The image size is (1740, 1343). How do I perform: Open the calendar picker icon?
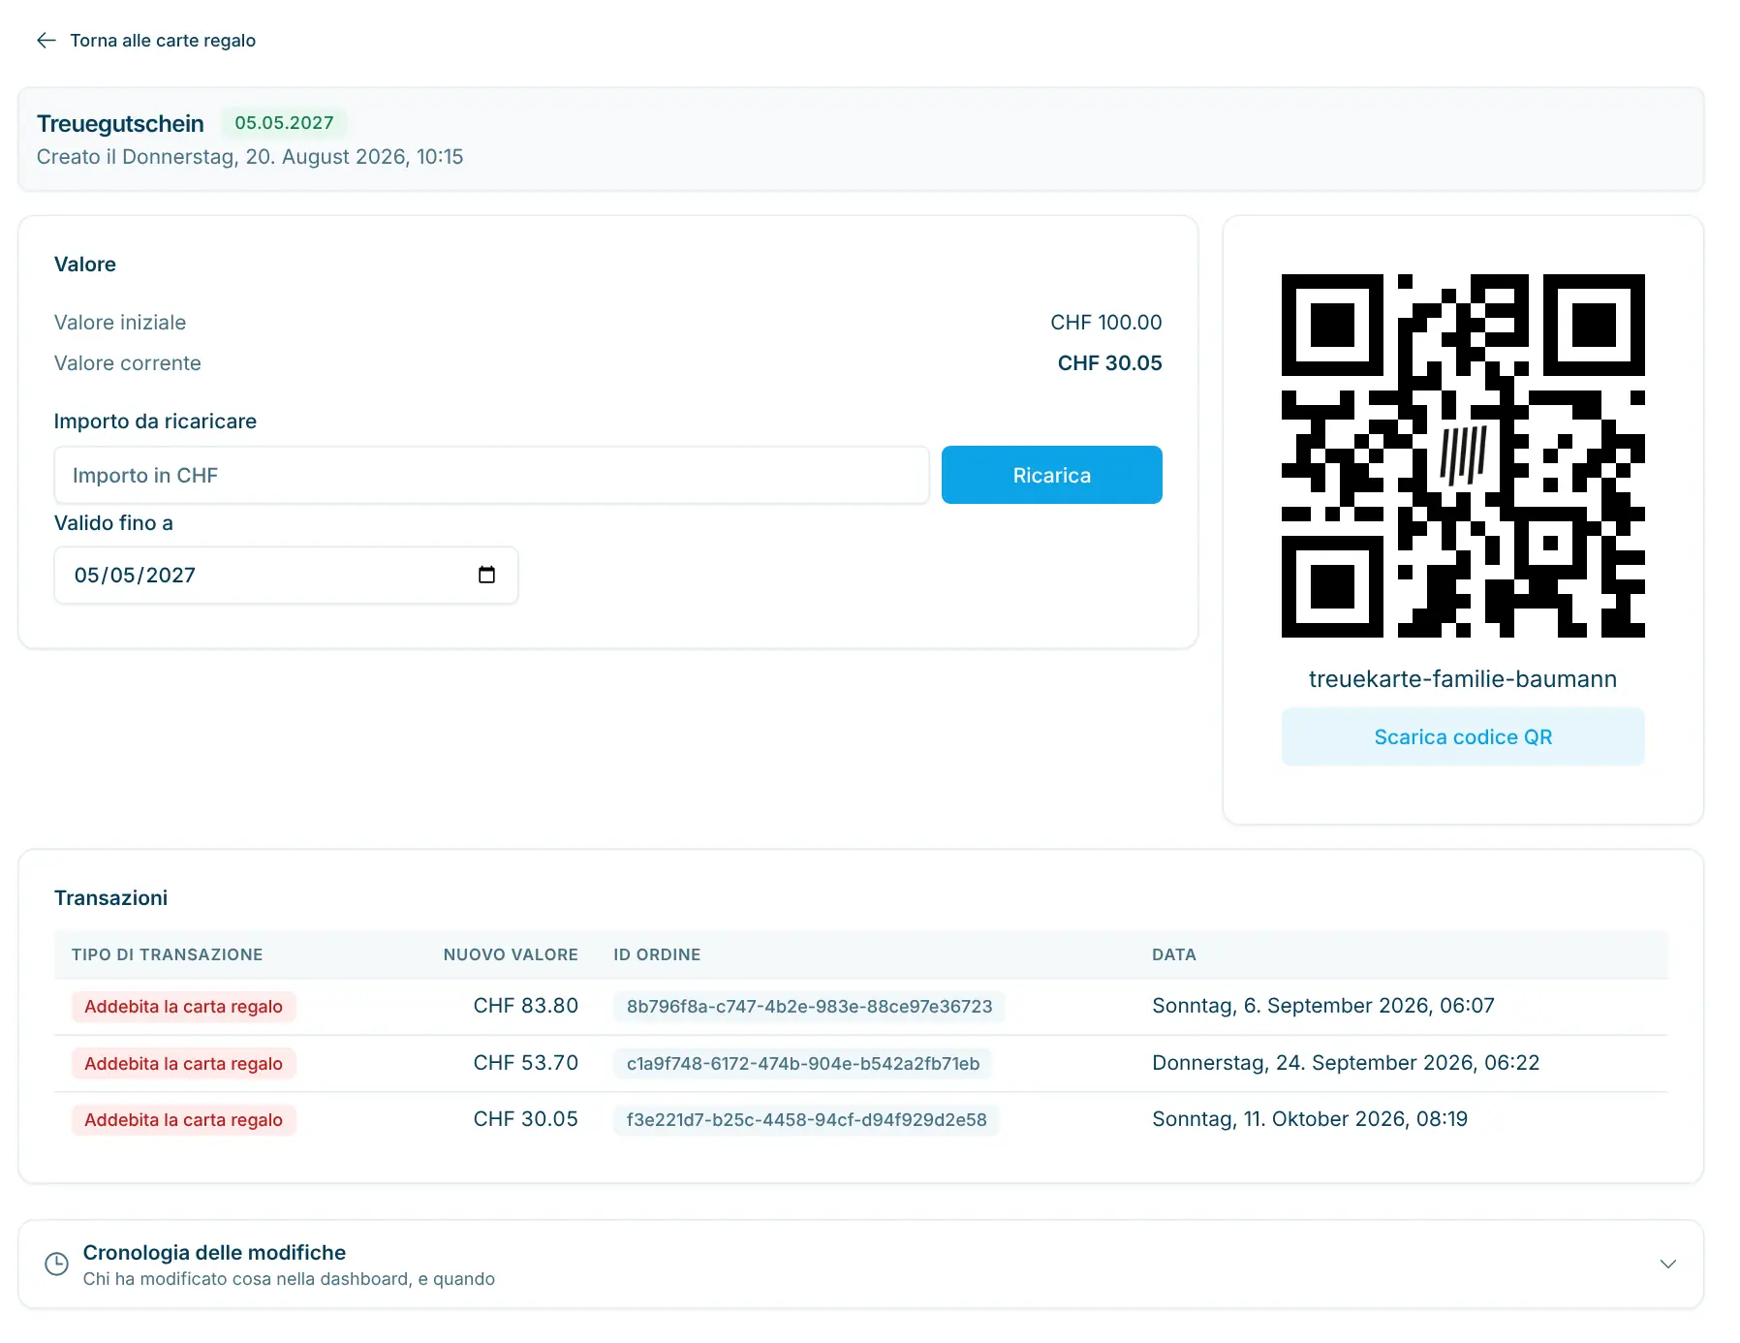coord(486,575)
